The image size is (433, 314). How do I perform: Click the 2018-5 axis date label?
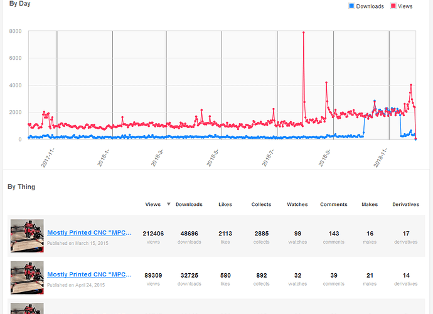(212, 158)
